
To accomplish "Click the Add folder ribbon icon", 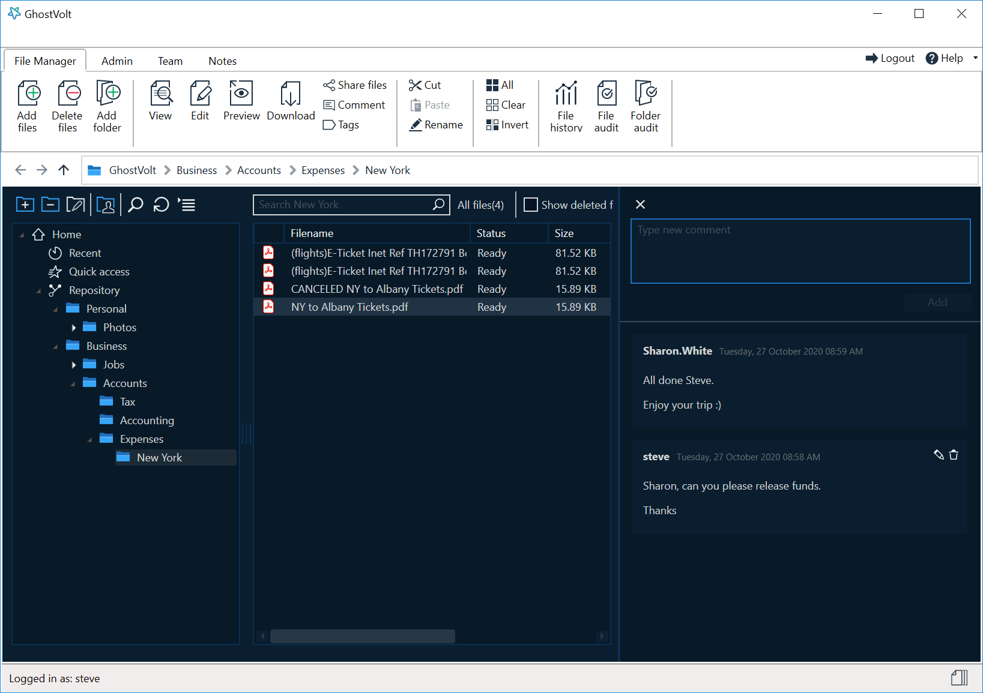I will [x=108, y=94].
